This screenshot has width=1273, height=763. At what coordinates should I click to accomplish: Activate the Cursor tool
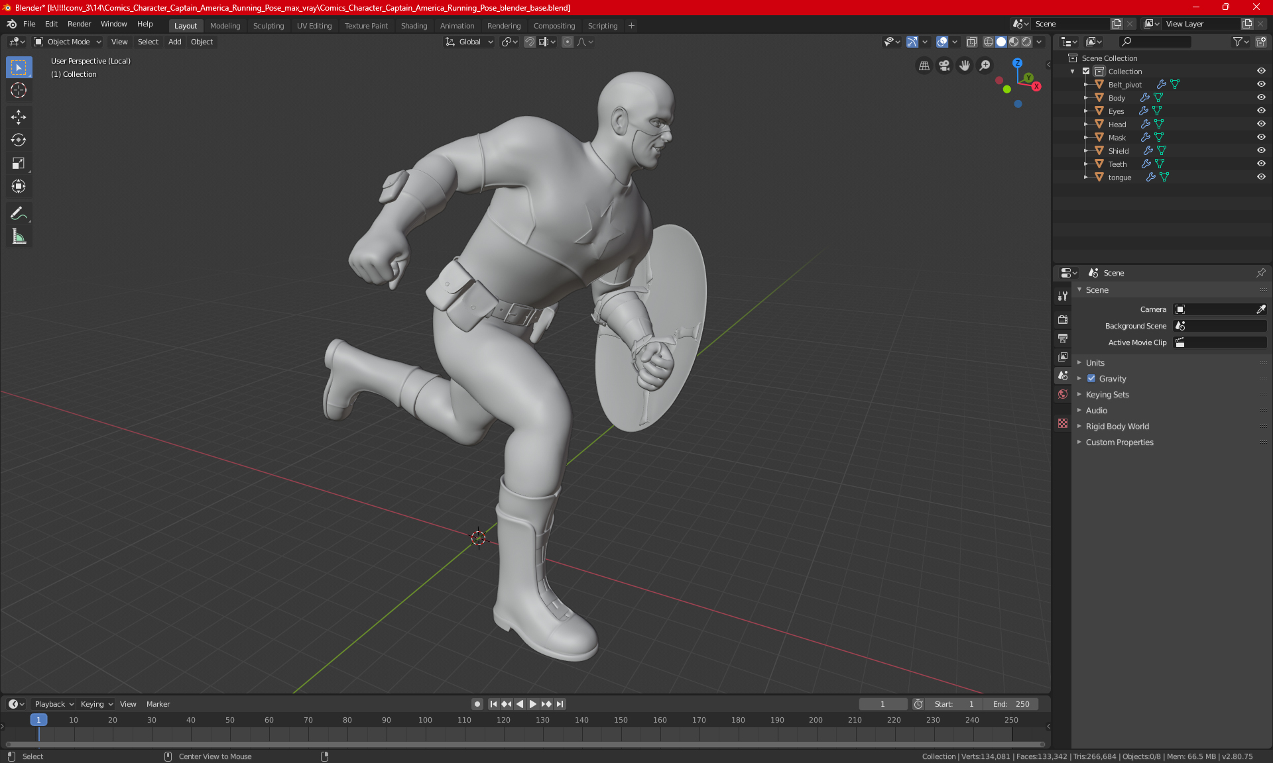pos(19,90)
